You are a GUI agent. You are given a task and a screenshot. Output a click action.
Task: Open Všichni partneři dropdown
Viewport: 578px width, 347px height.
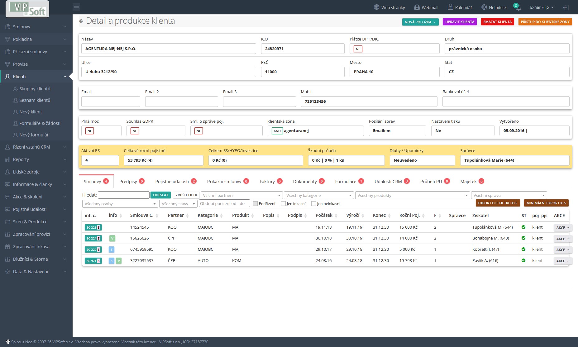tap(241, 195)
